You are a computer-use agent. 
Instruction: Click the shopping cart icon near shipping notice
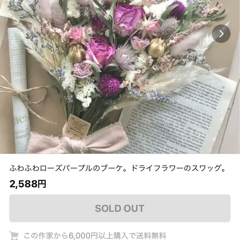(x=14, y=235)
